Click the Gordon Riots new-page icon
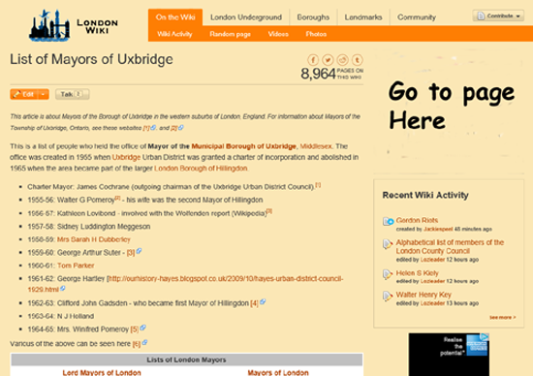 388,221
